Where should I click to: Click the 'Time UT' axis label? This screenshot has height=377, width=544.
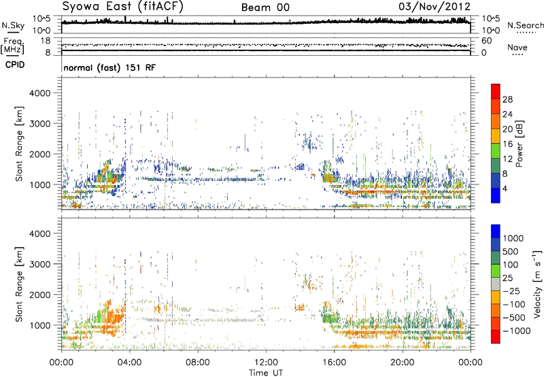266,373
